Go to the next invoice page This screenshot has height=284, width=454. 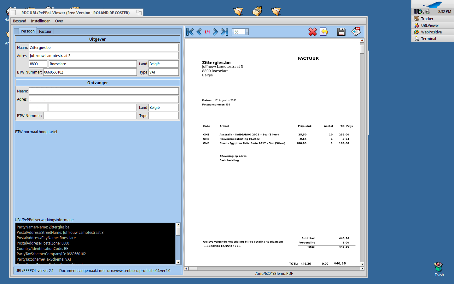(x=215, y=32)
